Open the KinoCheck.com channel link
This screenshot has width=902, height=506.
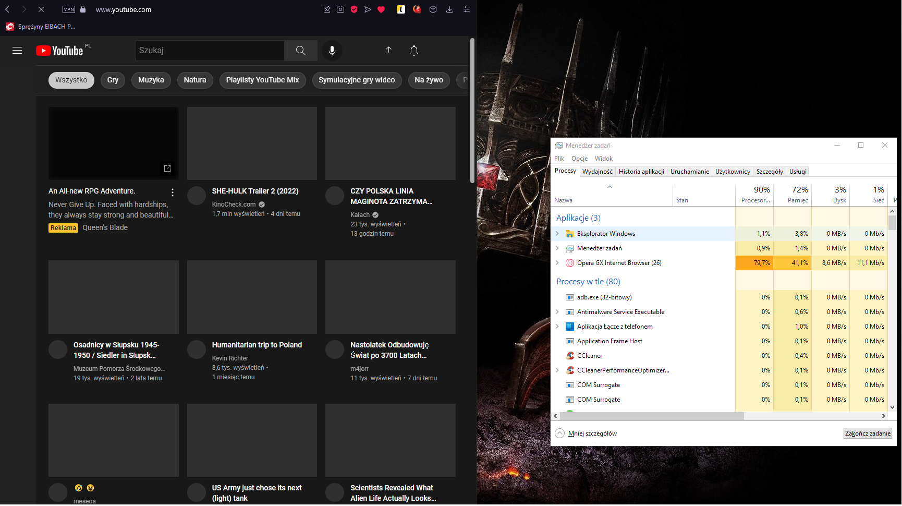click(x=234, y=204)
